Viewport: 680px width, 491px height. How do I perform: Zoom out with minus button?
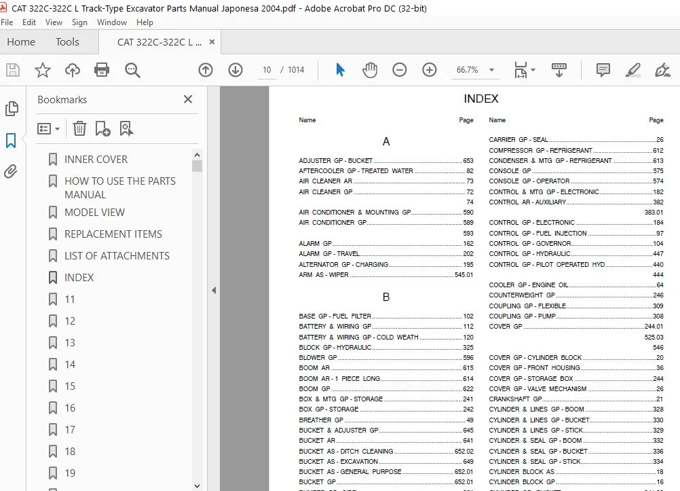(x=400, y=70)
